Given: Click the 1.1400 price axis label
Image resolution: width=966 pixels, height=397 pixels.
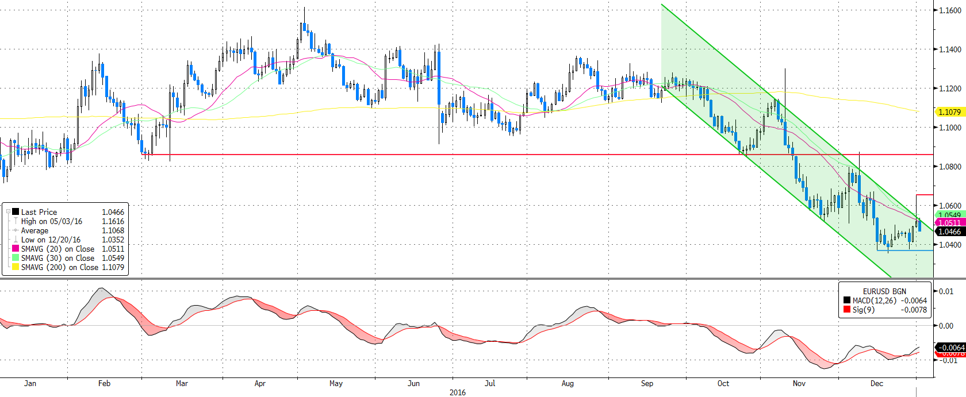Looking at the screenshot, I should 950,49.
